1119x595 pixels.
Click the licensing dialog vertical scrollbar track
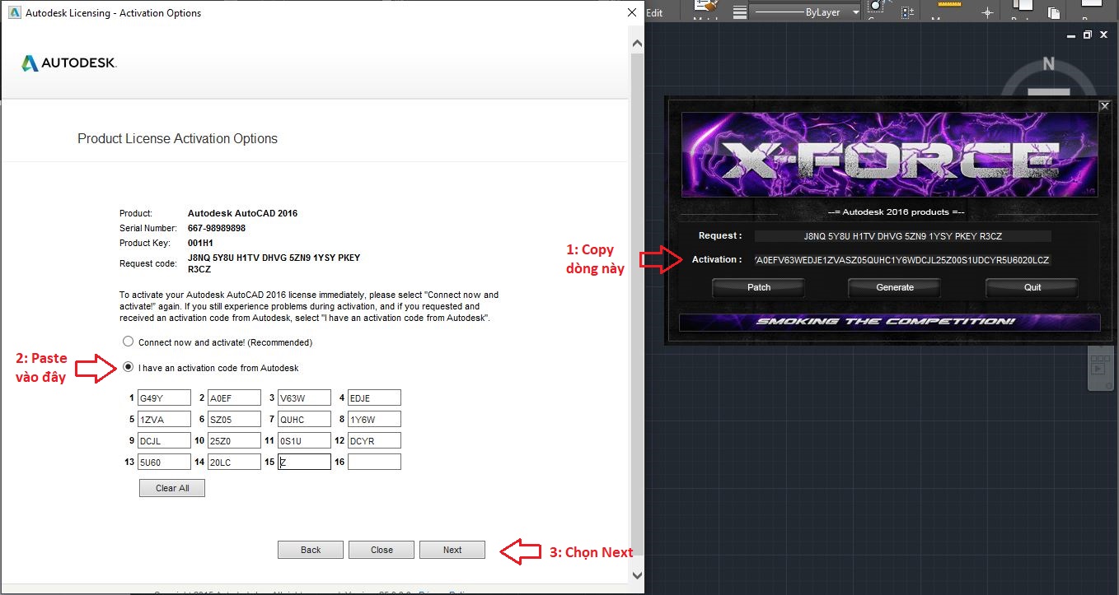[x=636, y=288]
